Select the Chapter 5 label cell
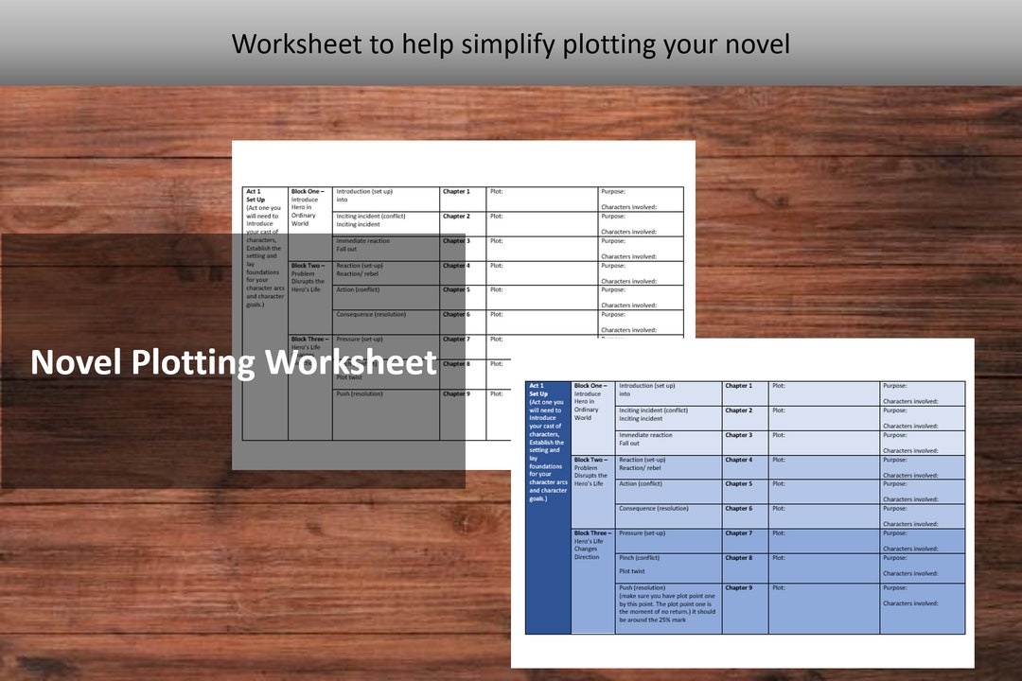This screenshot has height=681, width=1022. tap(740, 484)
